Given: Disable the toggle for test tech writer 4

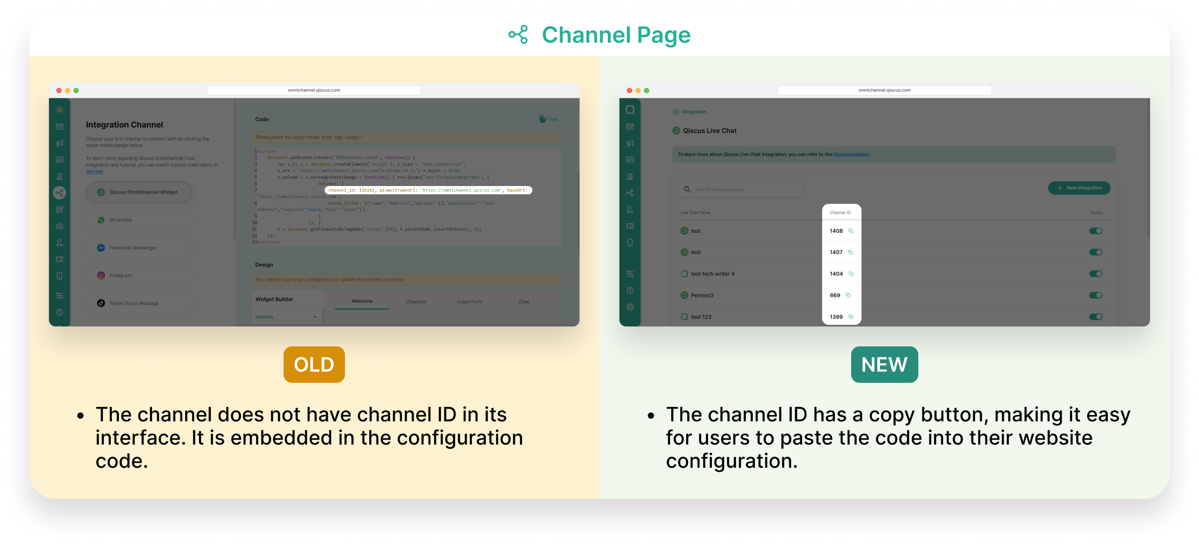Looking at the screenshot, I should click(1095, 274).
